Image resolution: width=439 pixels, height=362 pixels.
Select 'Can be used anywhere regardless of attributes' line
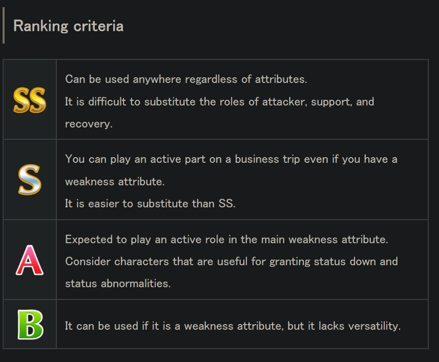coord(186,79)
